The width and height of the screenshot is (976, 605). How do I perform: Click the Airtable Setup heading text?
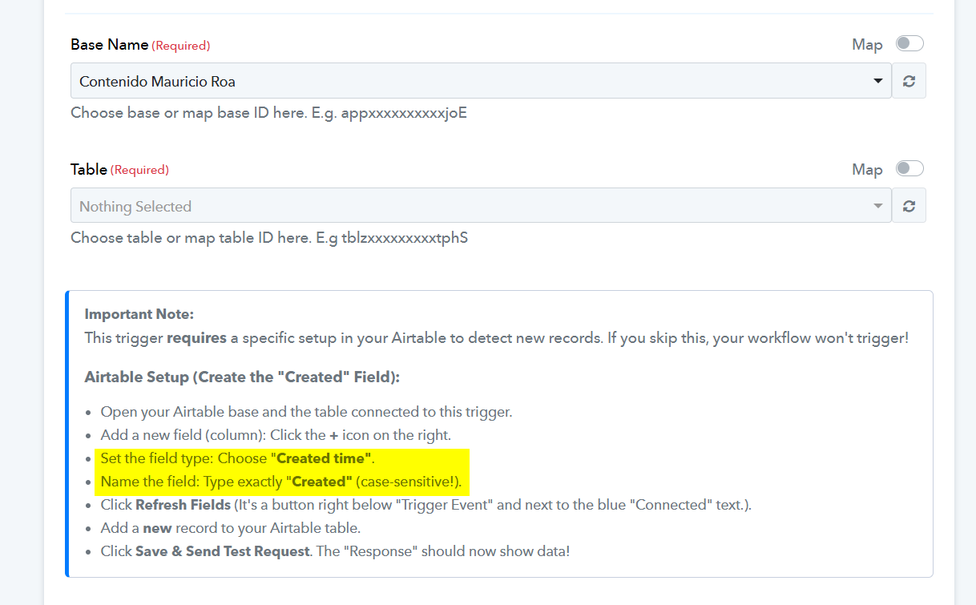[x=241, y=377]
